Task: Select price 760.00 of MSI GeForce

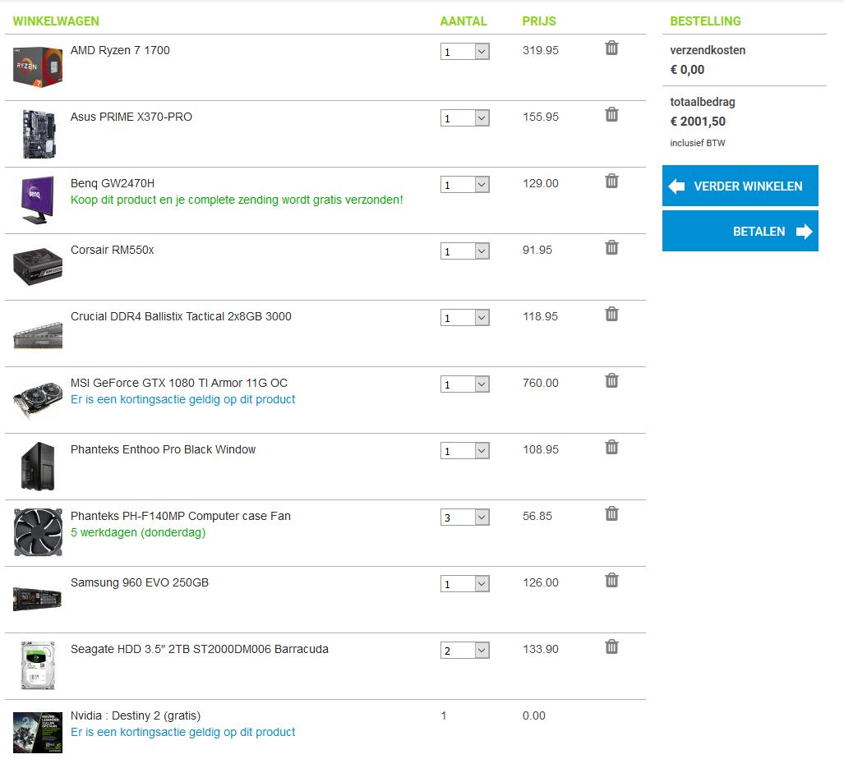Action: [x=541, y=383]
